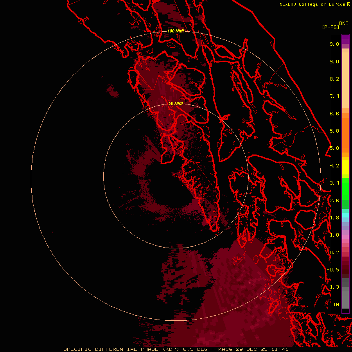Click the 5.0 legend value

pyautogui.click(x=334, y=148)
